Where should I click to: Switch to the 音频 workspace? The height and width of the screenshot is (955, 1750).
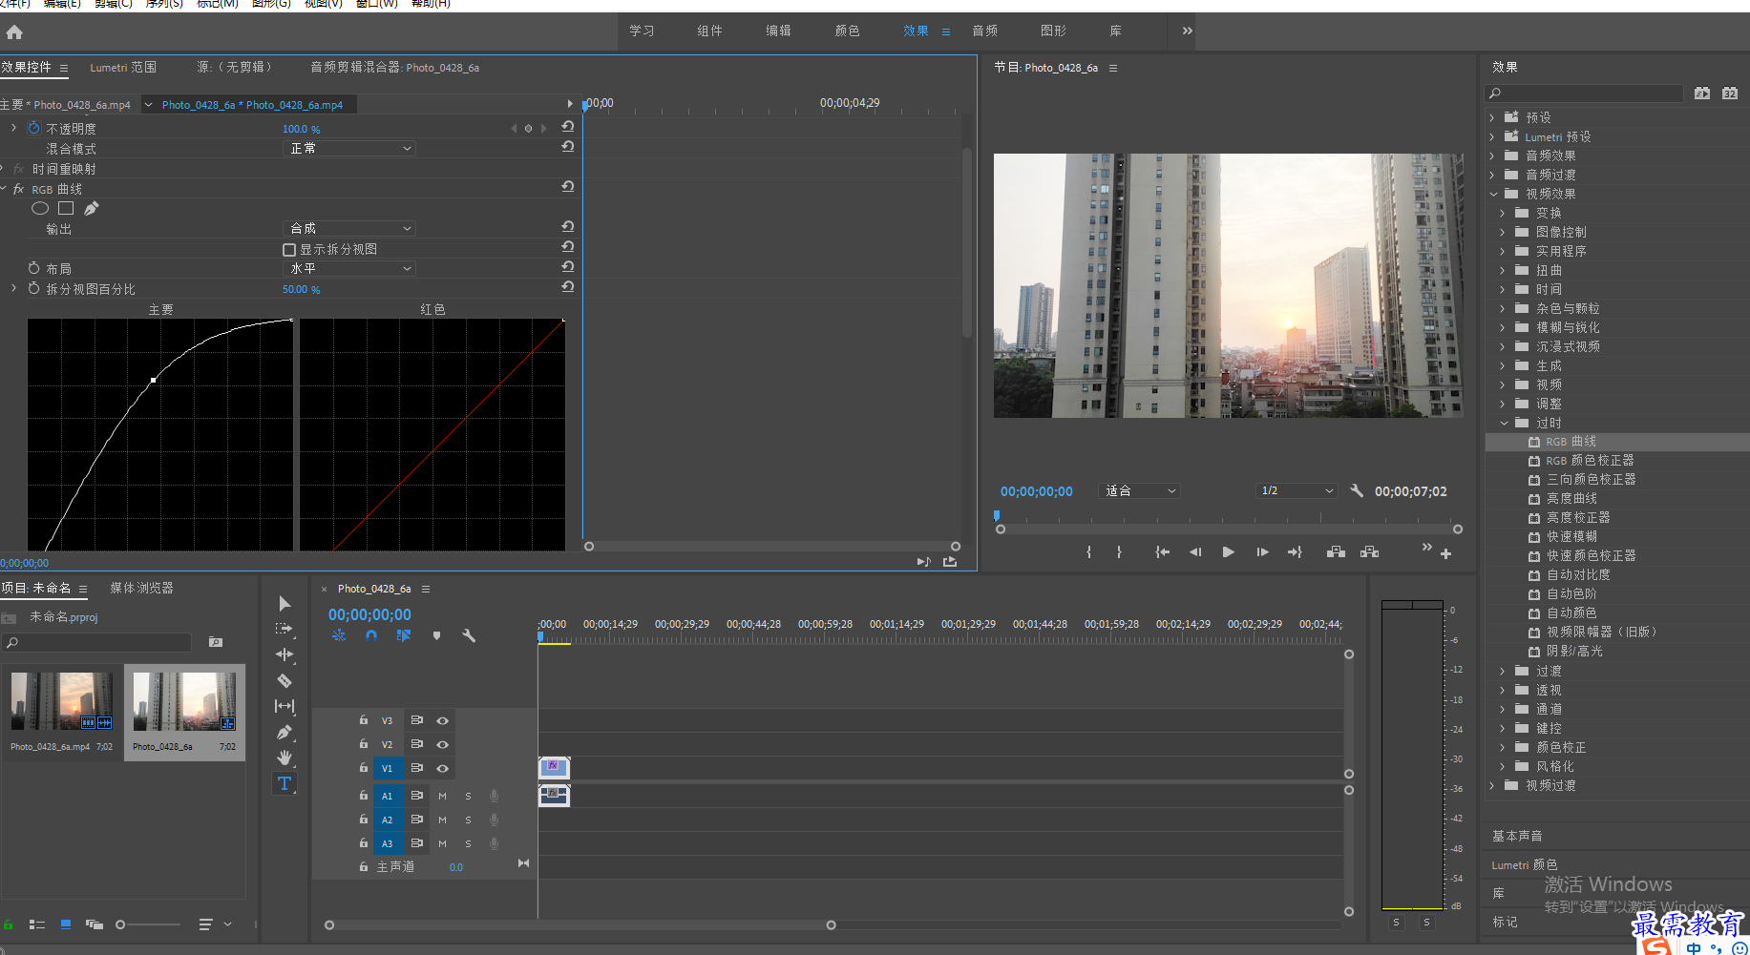(984, 31)
